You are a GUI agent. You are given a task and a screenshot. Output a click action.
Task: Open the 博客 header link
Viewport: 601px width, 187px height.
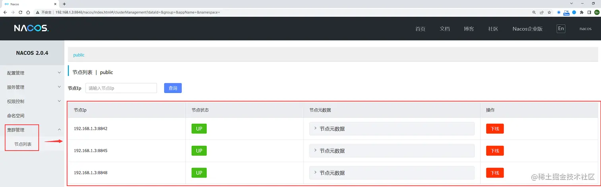469,29
